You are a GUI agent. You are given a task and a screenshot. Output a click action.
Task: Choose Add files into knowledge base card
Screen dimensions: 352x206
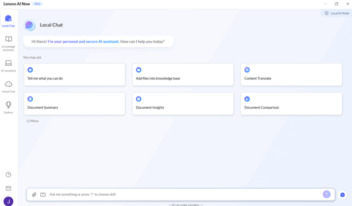pyautogui.click(x=183, y=75)
